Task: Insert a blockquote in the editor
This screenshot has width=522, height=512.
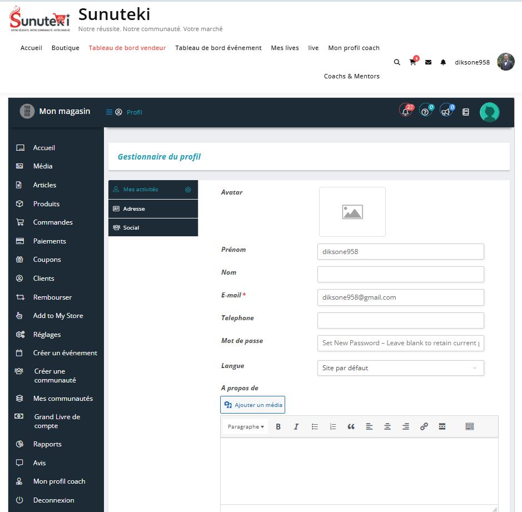Action: [x=351, y=426]
